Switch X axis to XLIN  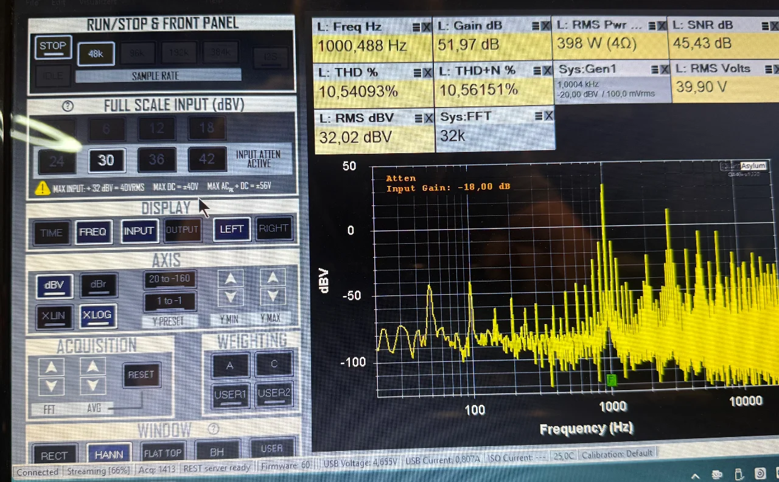(x=53, y=317)
